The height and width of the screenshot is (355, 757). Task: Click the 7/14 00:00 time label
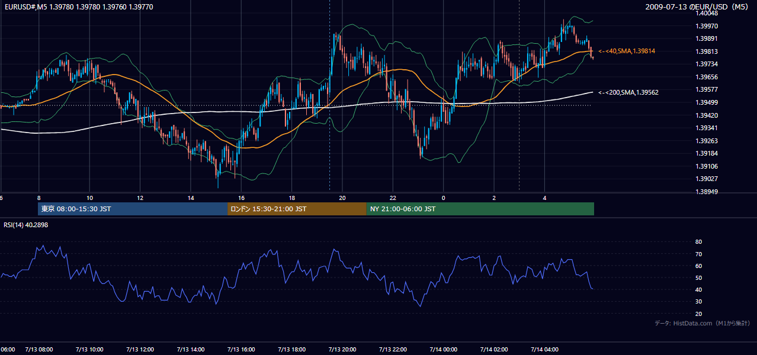[444, 349]
